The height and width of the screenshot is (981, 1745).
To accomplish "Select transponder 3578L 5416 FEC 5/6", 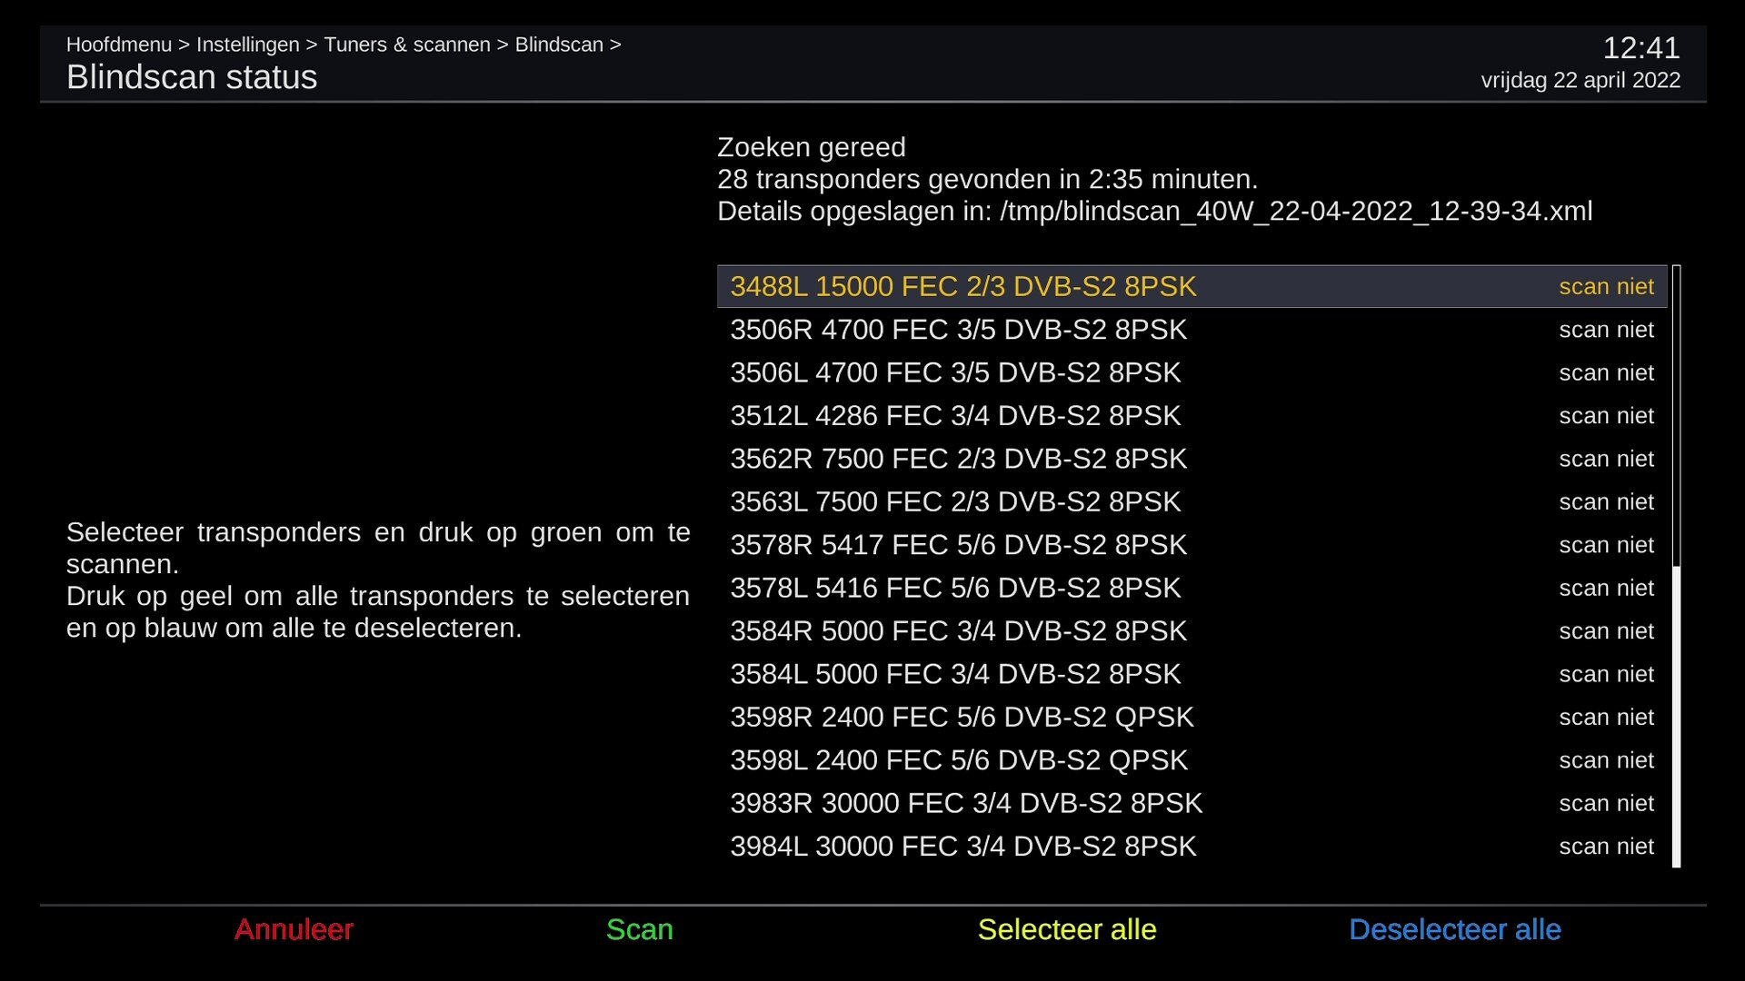I will (955, 588).
